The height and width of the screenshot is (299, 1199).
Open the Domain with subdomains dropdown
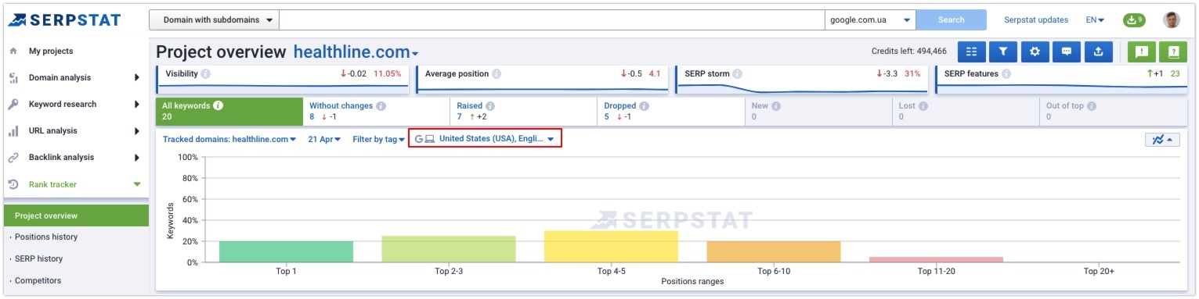click(214, 20)
